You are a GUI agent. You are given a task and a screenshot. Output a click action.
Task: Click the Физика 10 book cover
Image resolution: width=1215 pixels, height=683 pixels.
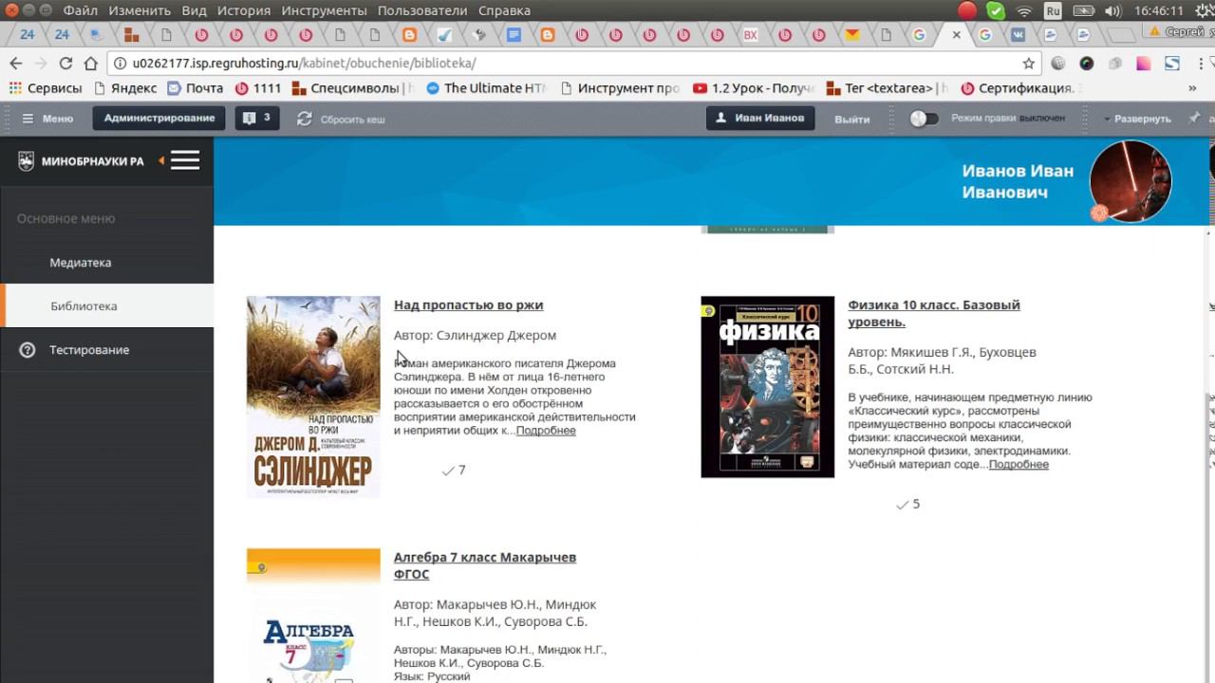pyautogui.click(x=768, y=387)
